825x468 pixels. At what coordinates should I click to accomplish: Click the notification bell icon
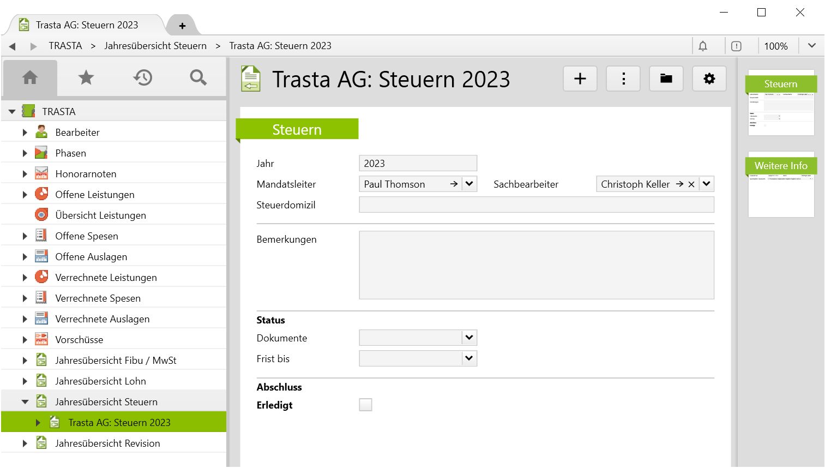point(703,46)
